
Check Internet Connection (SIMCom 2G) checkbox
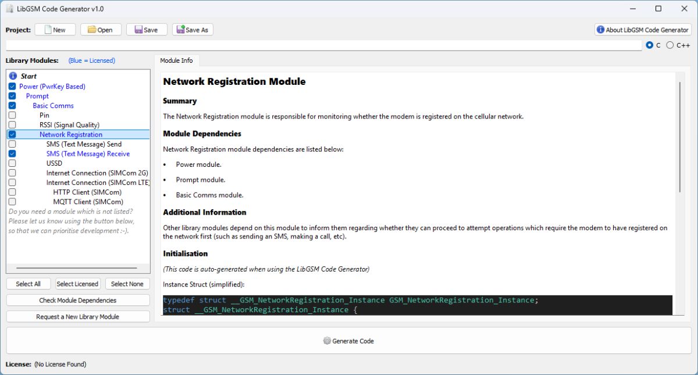pos(12,173)
